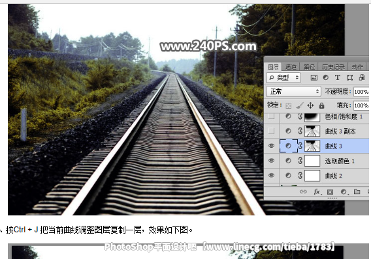This screenshot has width=371, height=259.
Task: Switch to the 通道 tab
Action: [290, 67]
